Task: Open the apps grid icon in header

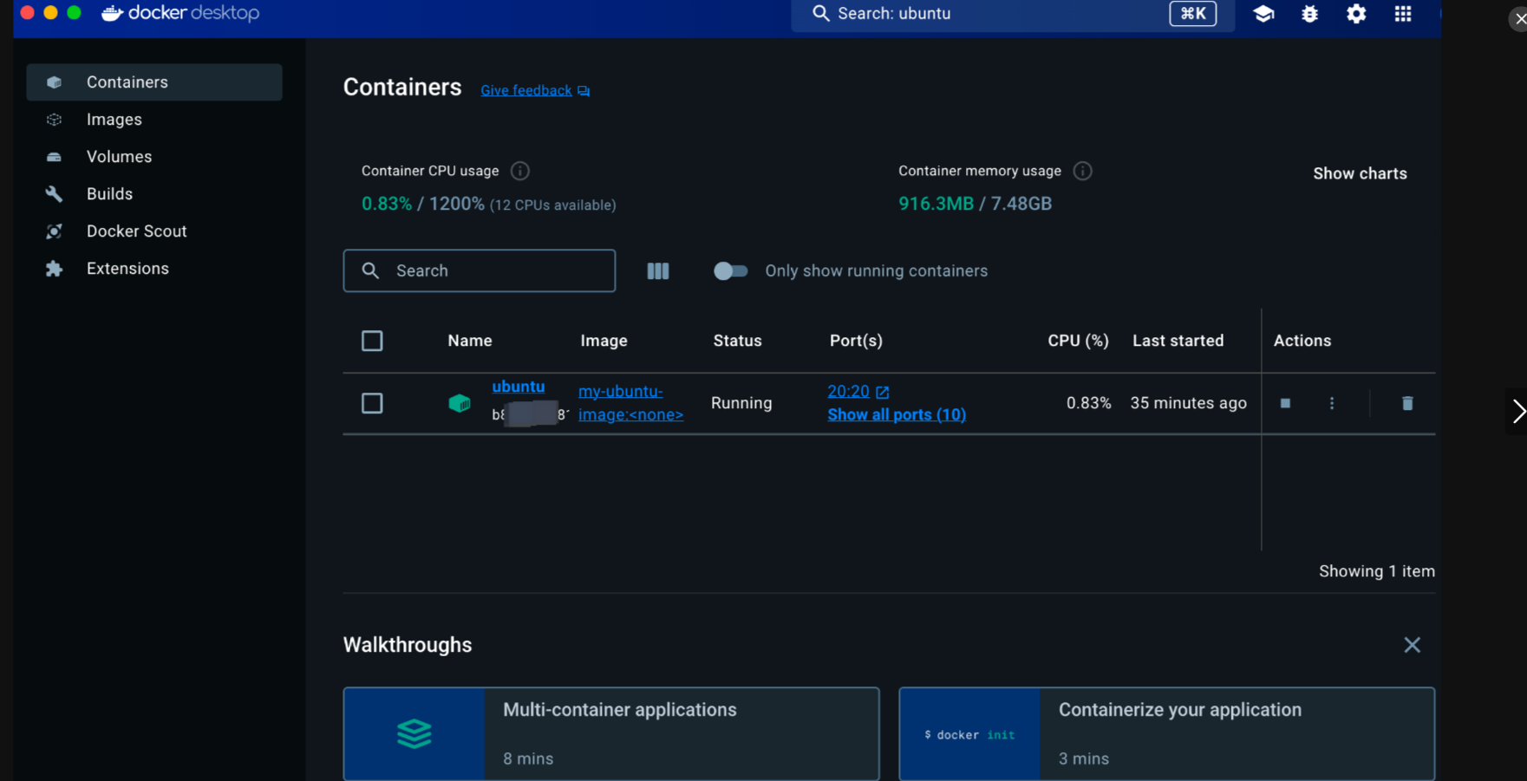Action: pyautogui.click(x=1402, y=14)
